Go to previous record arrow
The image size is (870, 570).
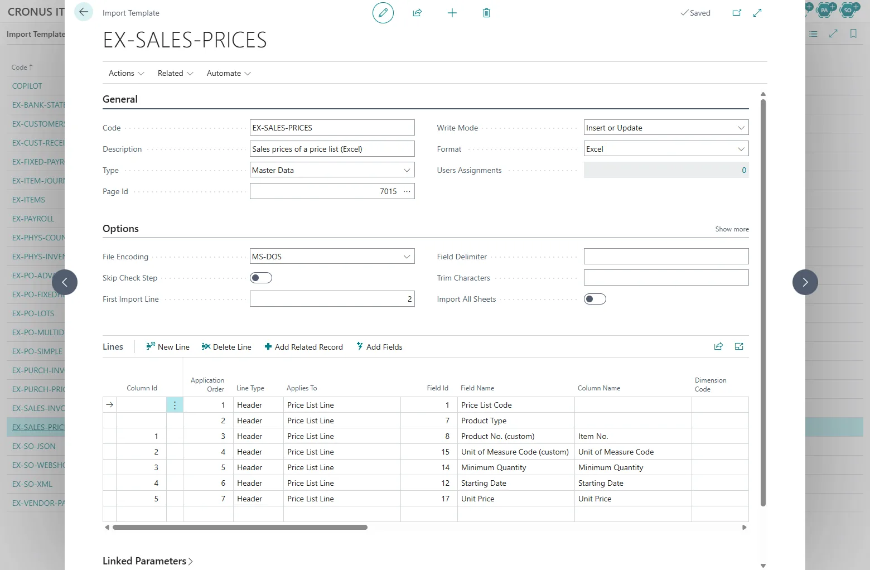pos(65,282)
